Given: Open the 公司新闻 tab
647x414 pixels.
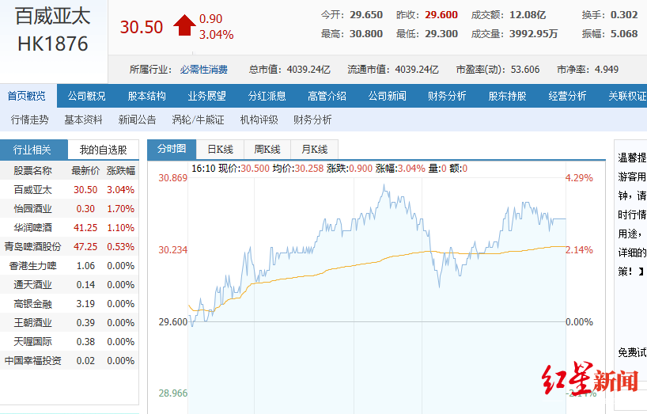Looking at the screenshot, I should (387, 96).
